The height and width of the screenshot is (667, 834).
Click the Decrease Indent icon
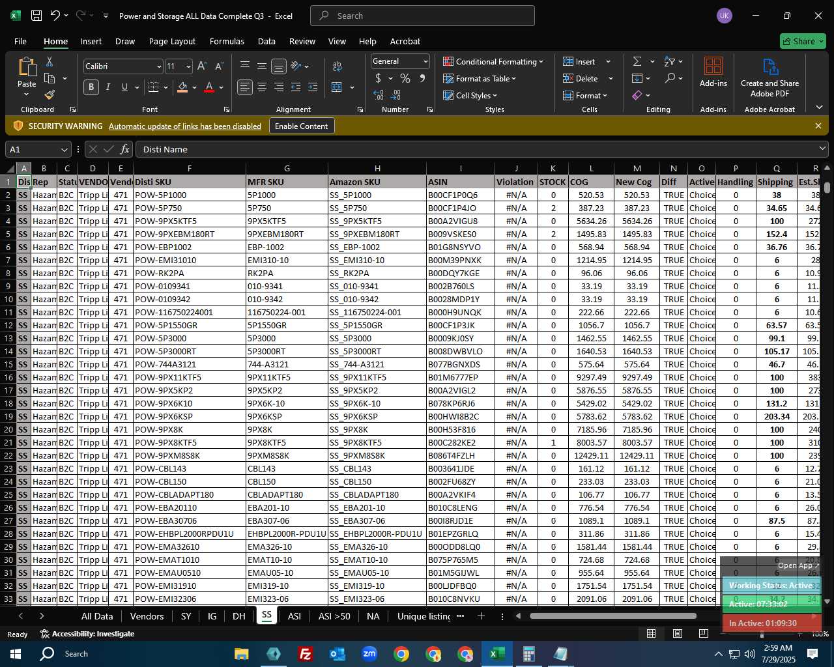(296, 87)
